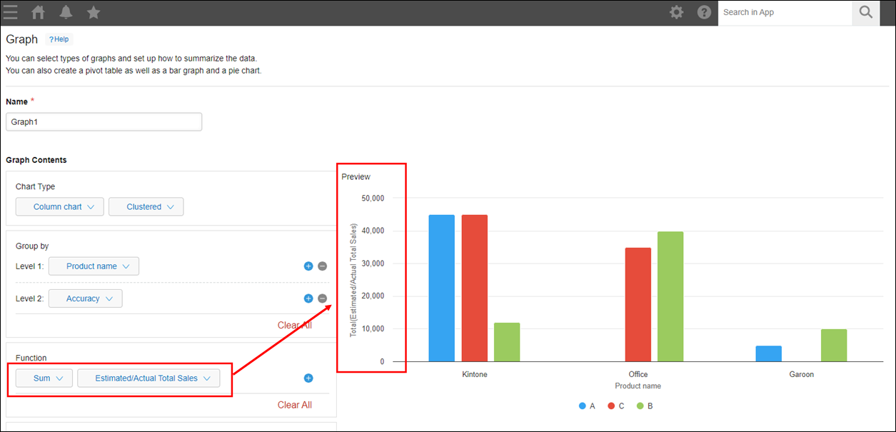Open the Product name group dropdown
The width and height of the screenshot is (896, 432).
point(94,266)
